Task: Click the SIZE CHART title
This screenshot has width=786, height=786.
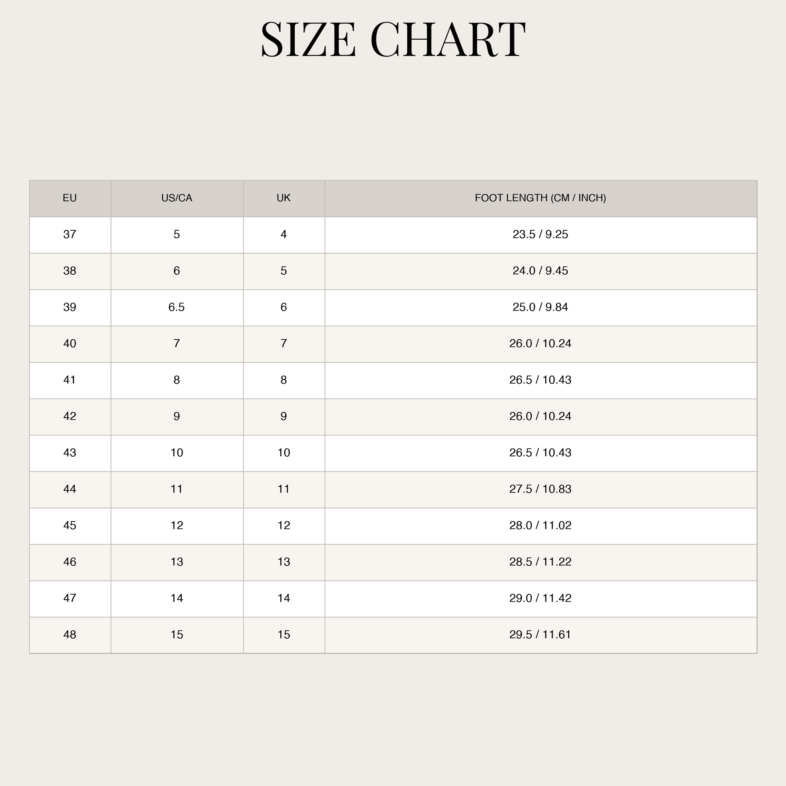Action: (x=393, y=39)
